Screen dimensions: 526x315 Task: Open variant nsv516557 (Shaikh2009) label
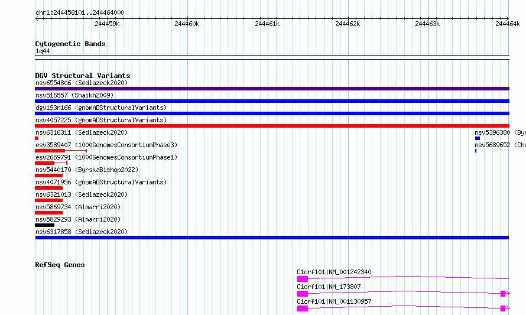pyautogui.click(x=74, y=95)
